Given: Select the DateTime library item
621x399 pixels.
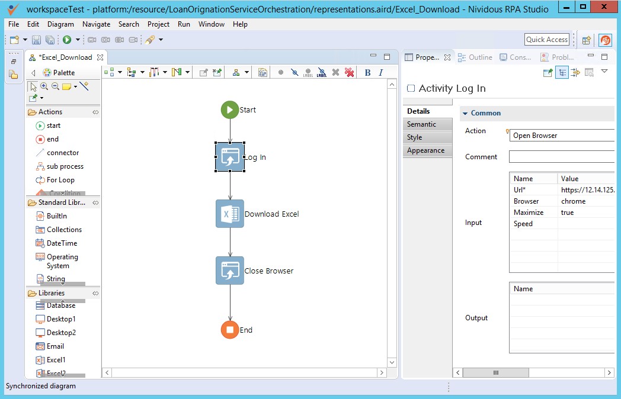Looking at the screenshot, I should (57, 243).
